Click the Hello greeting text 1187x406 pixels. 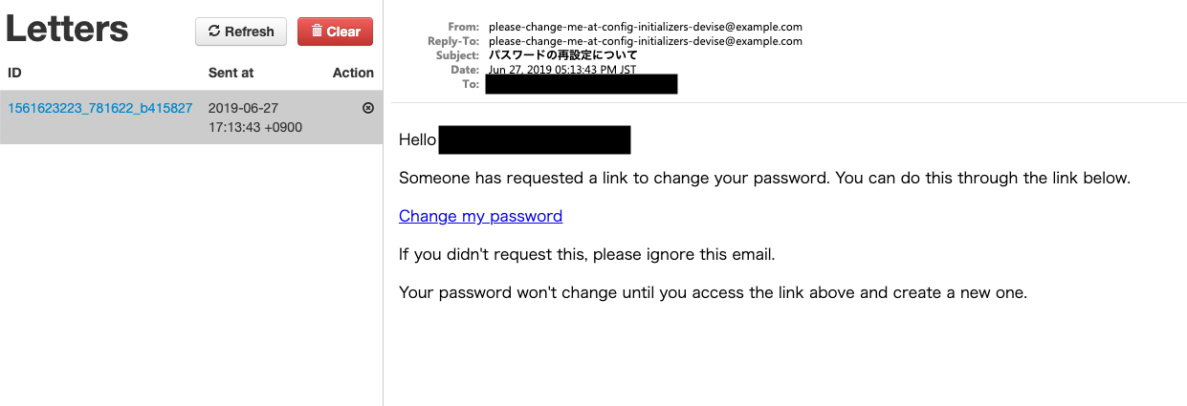[x=417, y=139]
